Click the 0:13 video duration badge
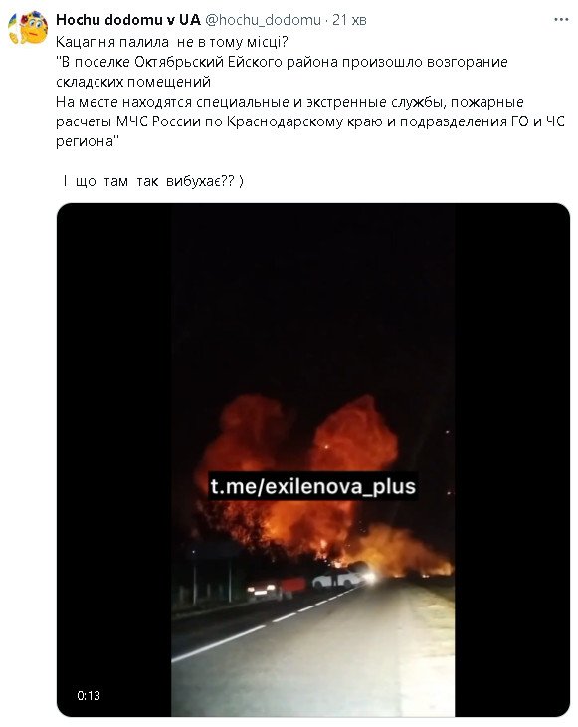This screenshot has height=727, width=578. pyautogui.click(x=89, y=695)
